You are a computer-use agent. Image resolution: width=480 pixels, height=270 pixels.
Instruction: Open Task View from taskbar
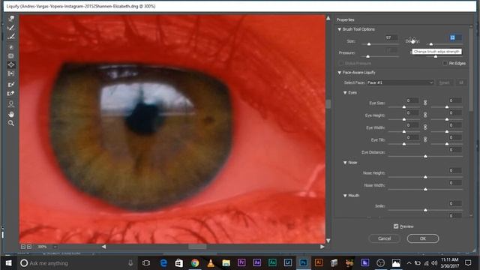(146, 263)
